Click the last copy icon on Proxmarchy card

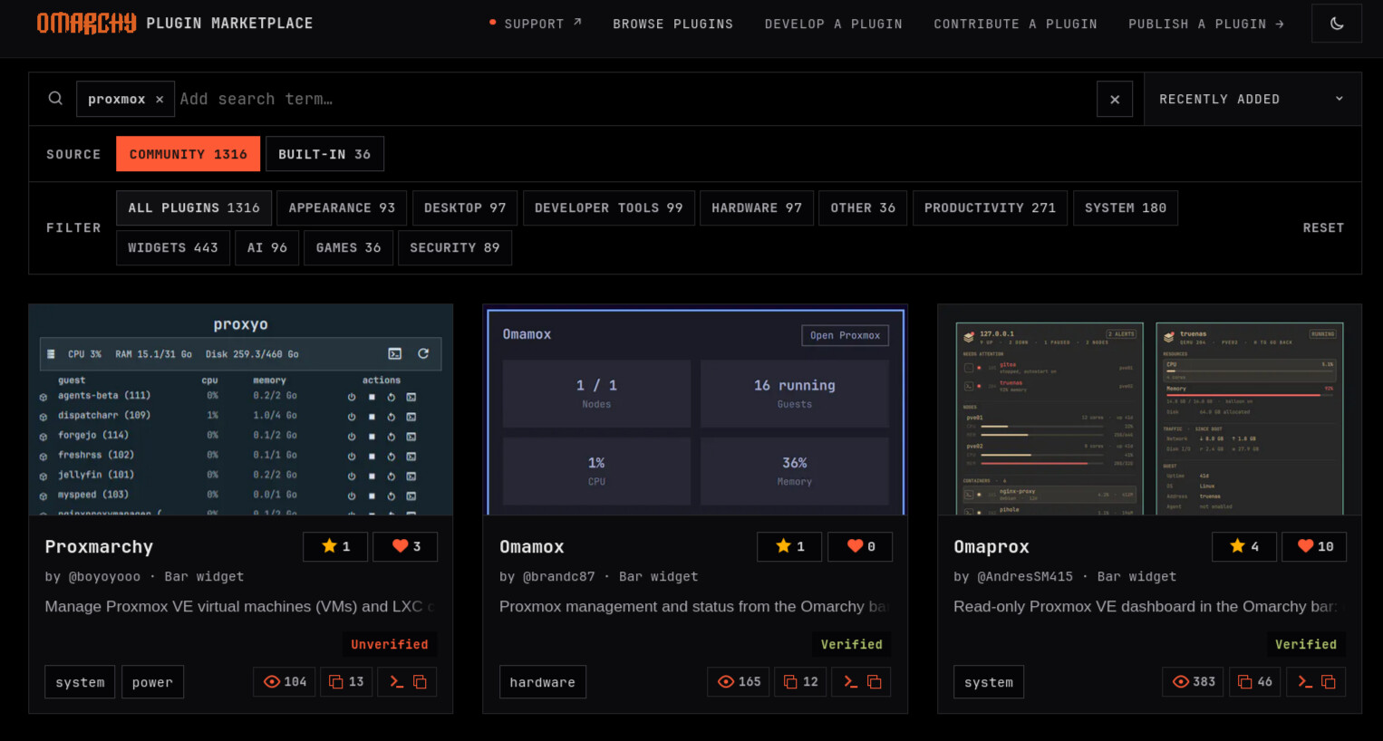pyautogui.click(x=420, y=681)
